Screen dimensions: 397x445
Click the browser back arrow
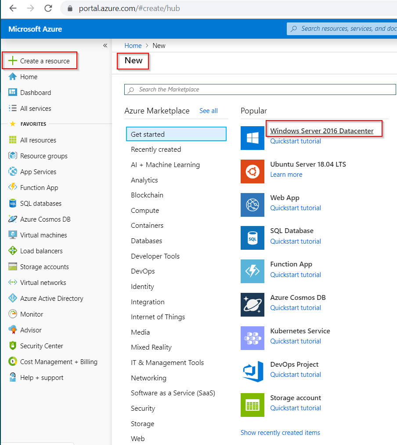(x=13, y=8)
